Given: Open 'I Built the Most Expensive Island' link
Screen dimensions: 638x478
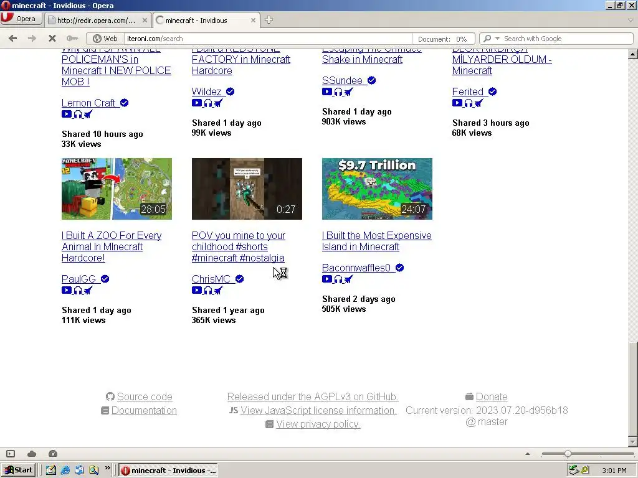Looking at the screenshot, I should pos(377,241).
